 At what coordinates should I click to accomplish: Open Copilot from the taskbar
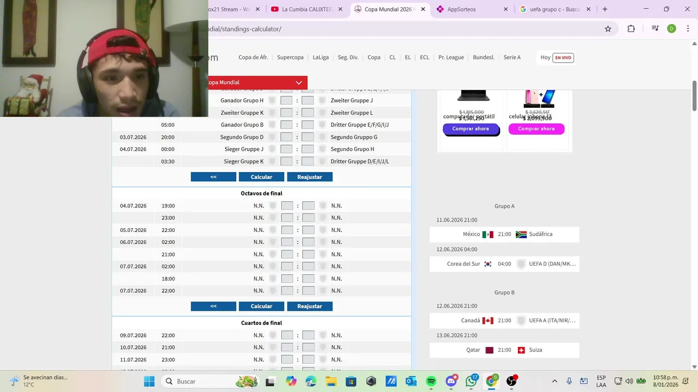(291, 381)
